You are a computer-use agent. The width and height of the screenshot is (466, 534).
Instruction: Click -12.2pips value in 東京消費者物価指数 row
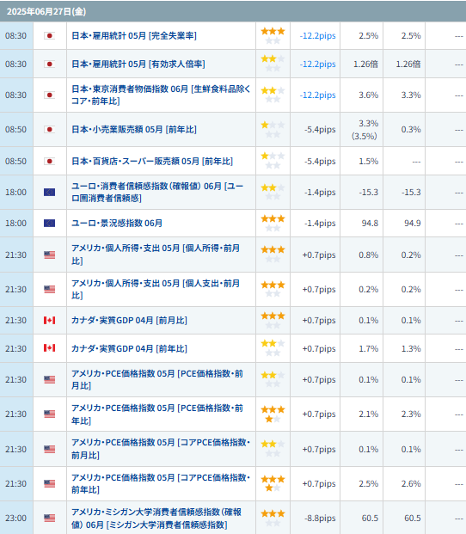pos(317,95)
